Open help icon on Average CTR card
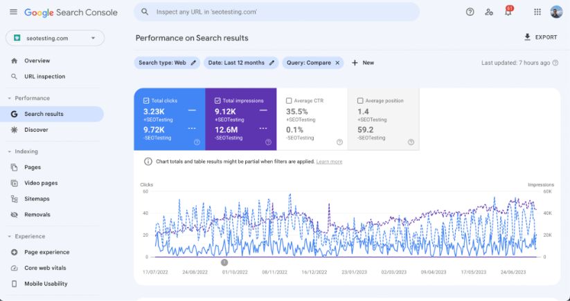 click(339, 142)
